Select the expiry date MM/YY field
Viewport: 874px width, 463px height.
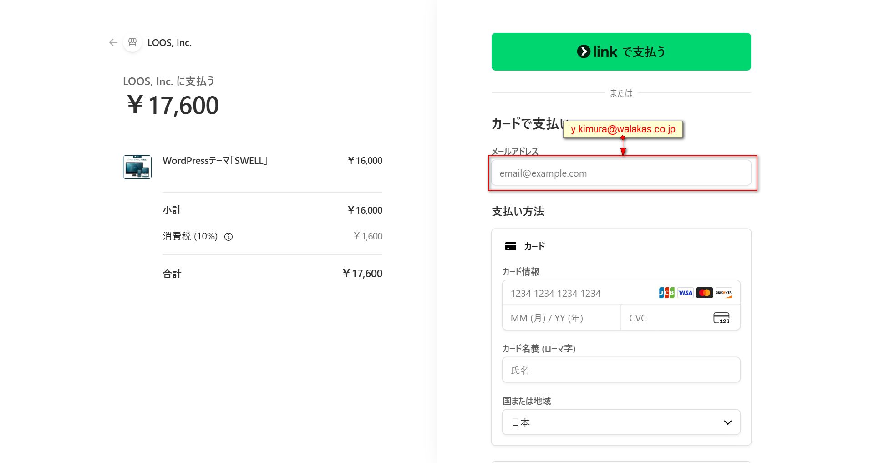click(561, 318)
